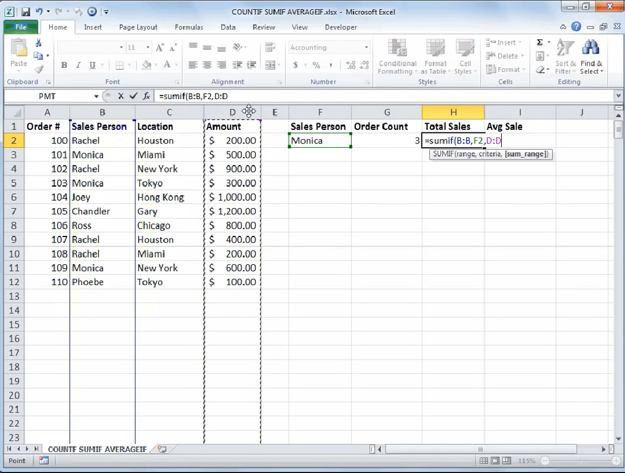Open the File menu
The height and width of the screenshot is (473, 625).
pos(20,27)
